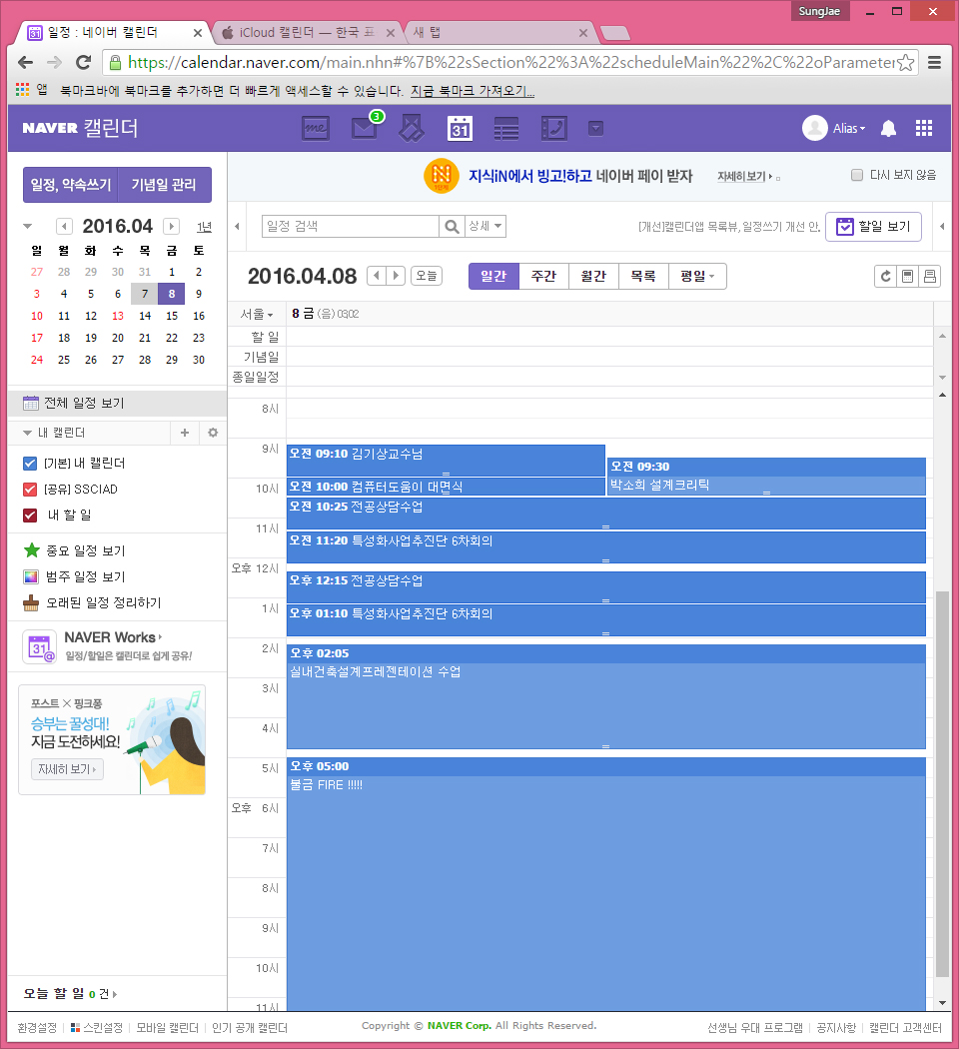
Task: Toggle the [공유] SSCIAD calendar checkbox
Action: [x=30, y=490]
